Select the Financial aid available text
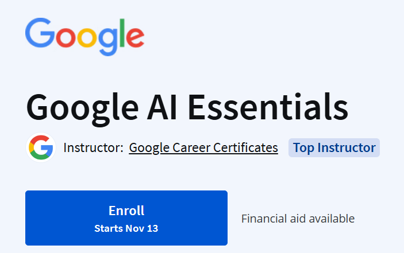 coord(298,219)
